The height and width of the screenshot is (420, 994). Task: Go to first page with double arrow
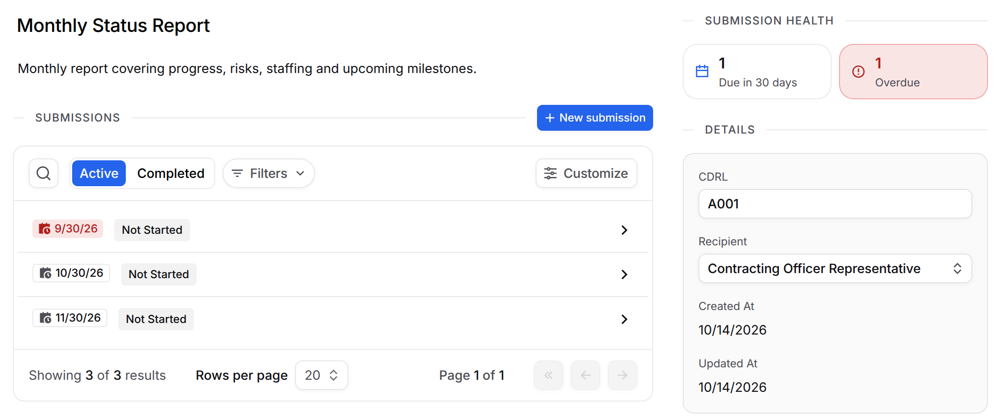coord(549,375)
